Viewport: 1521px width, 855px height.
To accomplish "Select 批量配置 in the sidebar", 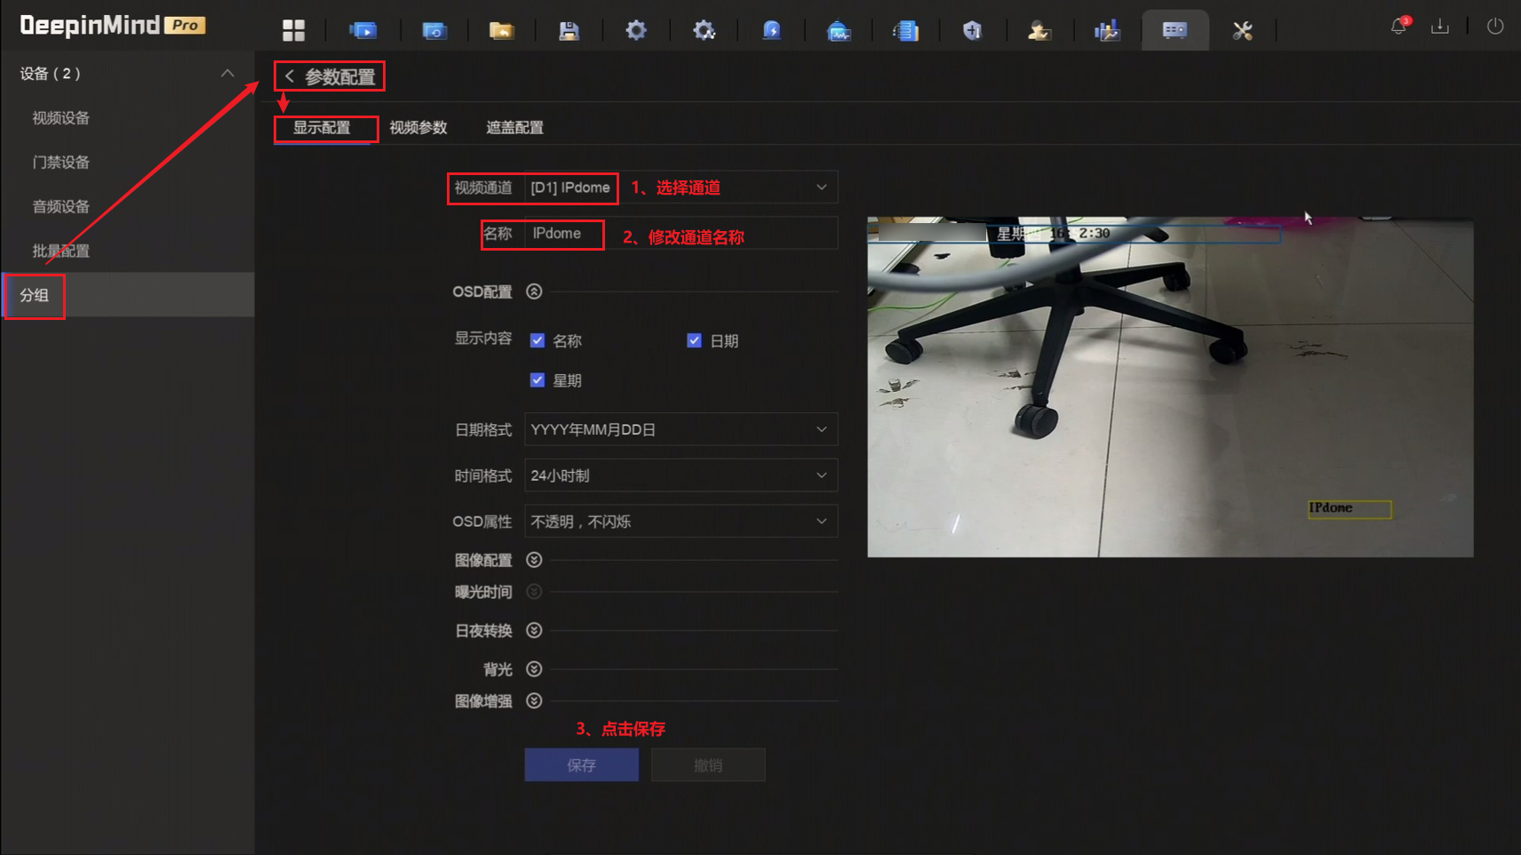I will 61,252.
